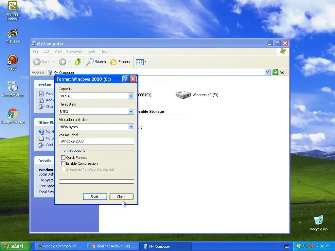Select the Google Chrome desktop shortcut
Viewport: 335px width, 251px height.
click(x=12, y=116)
